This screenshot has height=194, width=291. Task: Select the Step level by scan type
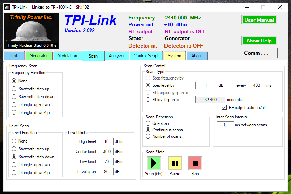(x=160, y=85)
